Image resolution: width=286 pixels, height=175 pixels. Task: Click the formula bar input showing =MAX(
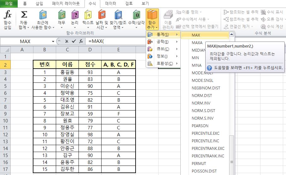tap(116, 41)
